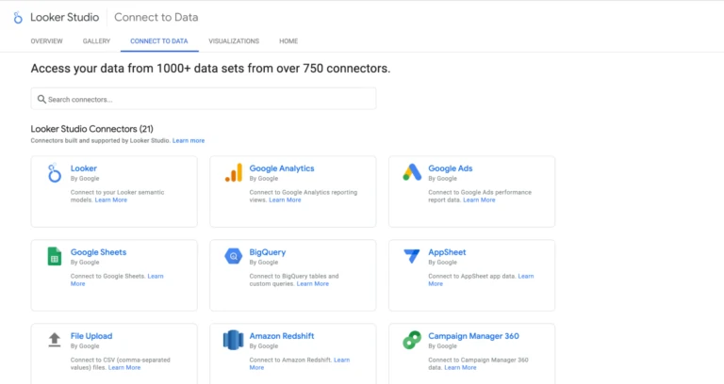
Task: Open the Google Ads connector title
Action: [450, 168]
